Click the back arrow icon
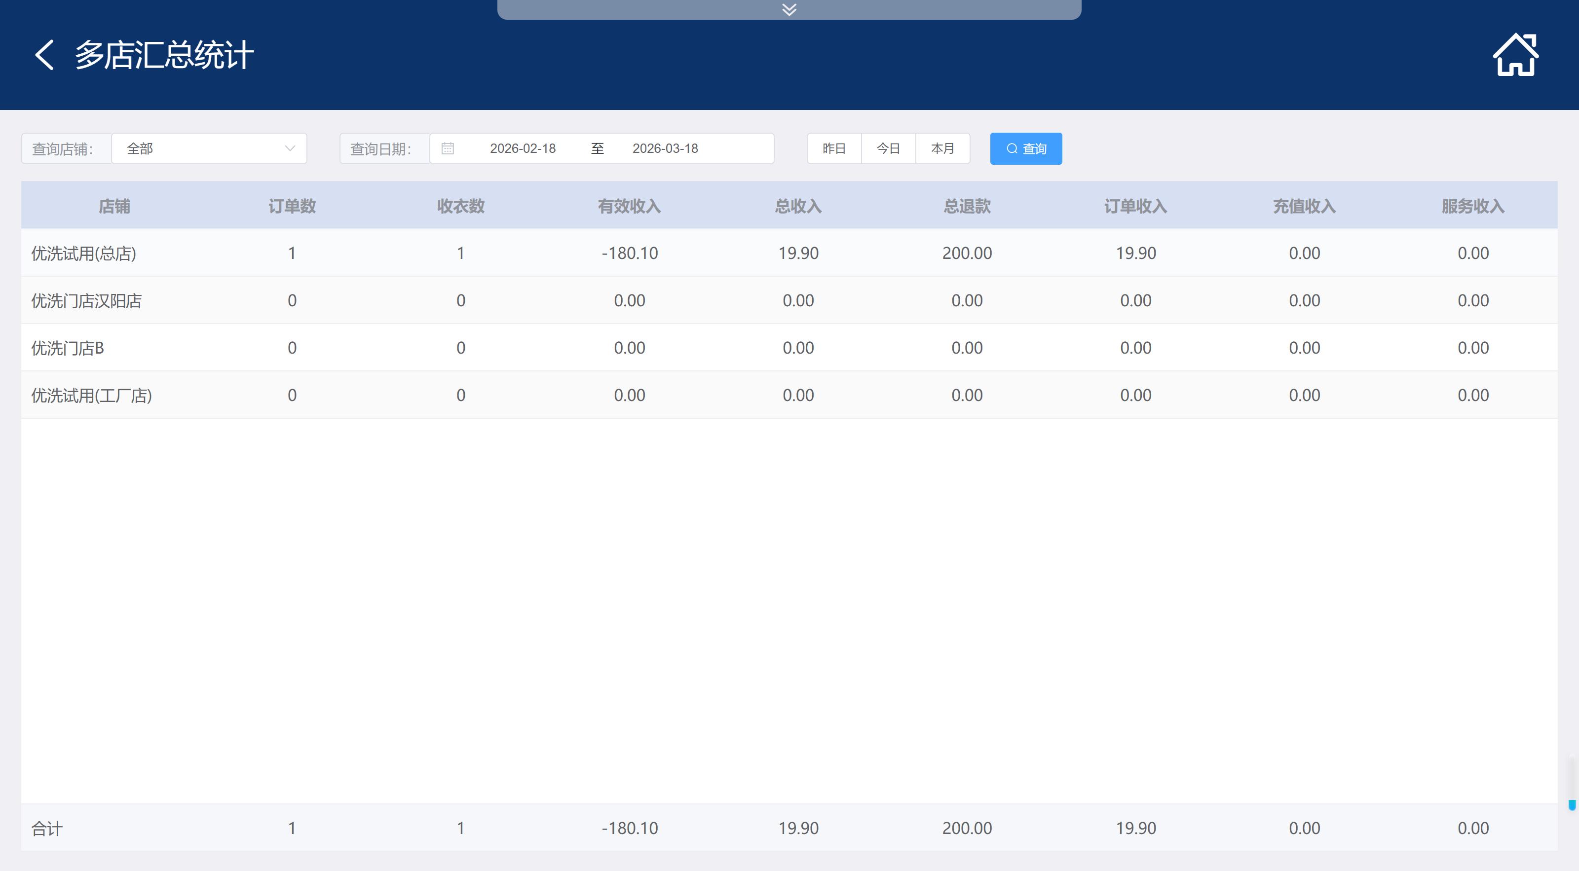 click(x=44, y=55)
